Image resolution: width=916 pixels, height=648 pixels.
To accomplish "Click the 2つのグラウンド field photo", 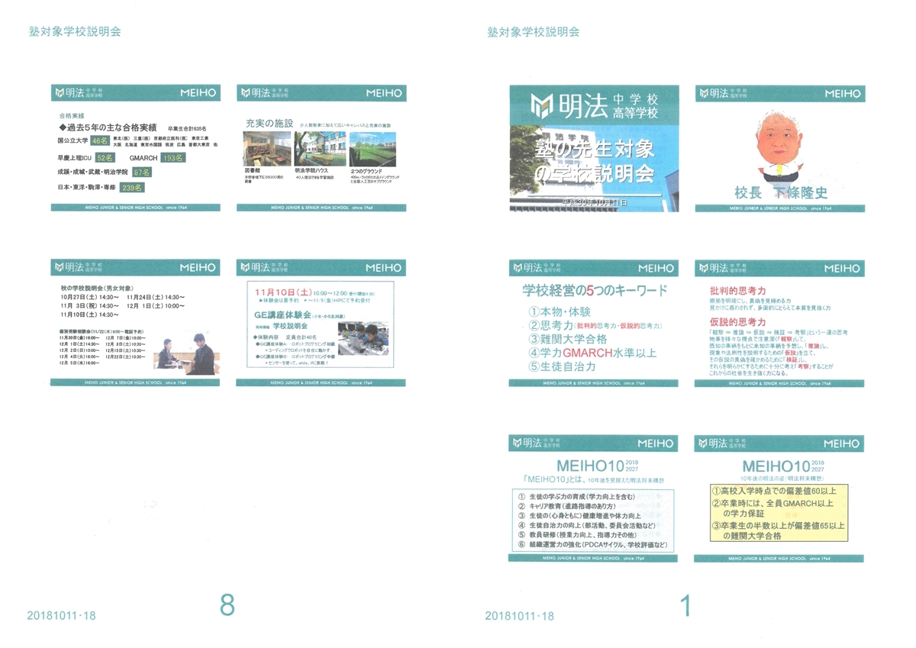I will (x=372, y=149).
